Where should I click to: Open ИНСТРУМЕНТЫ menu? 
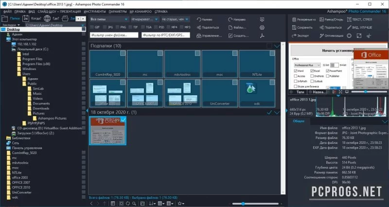tap(95, 11)
